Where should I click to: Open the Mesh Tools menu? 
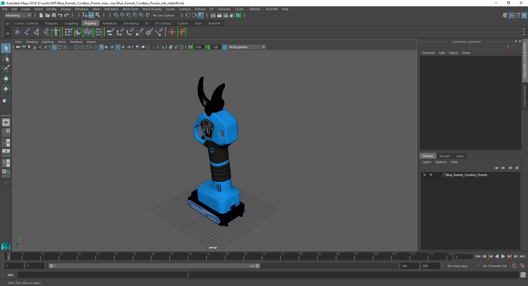tap(130, 9)
